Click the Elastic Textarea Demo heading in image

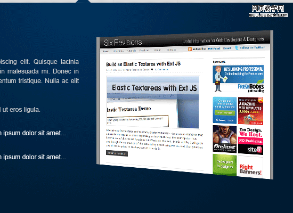[x=129, y=109]
